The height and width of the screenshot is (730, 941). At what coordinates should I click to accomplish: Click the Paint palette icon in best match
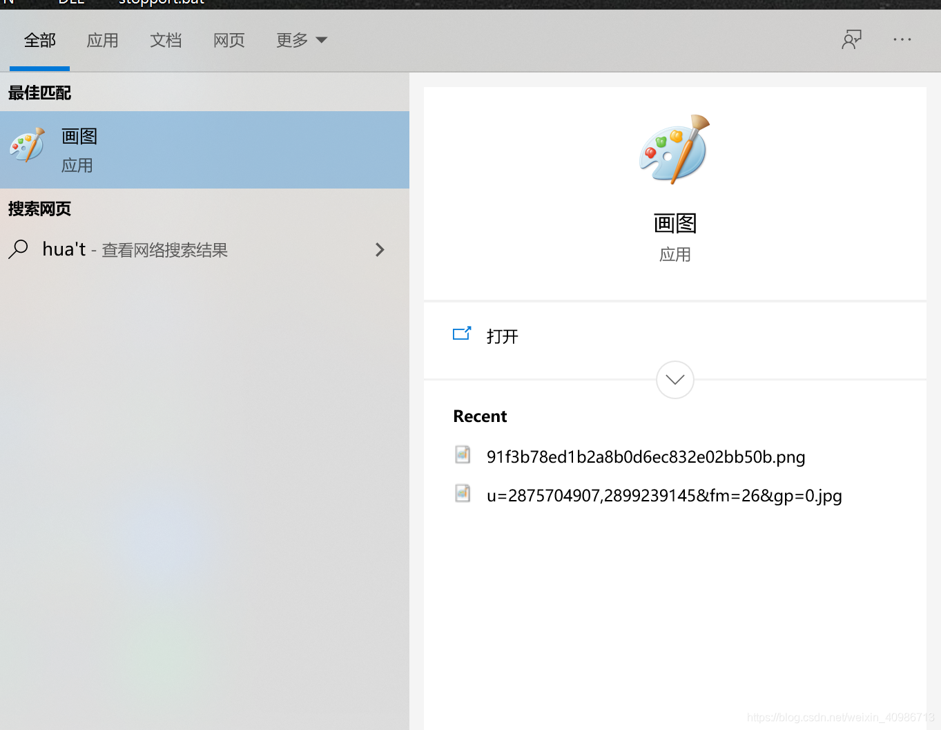[x=28, y=145]
